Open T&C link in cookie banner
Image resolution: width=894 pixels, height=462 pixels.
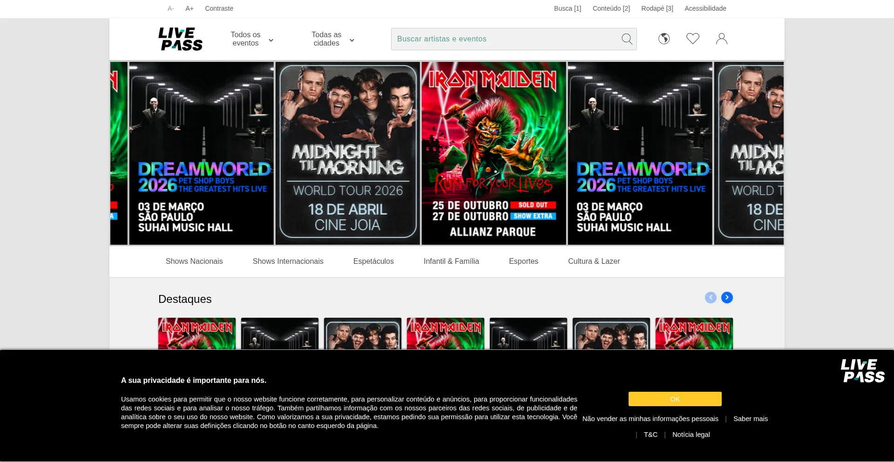(650, 435)
